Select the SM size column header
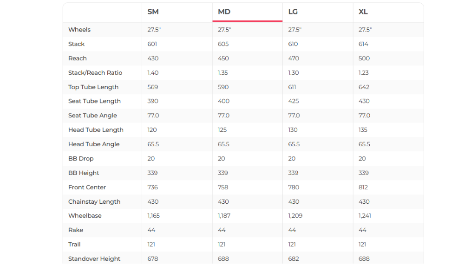 (153, 12)
